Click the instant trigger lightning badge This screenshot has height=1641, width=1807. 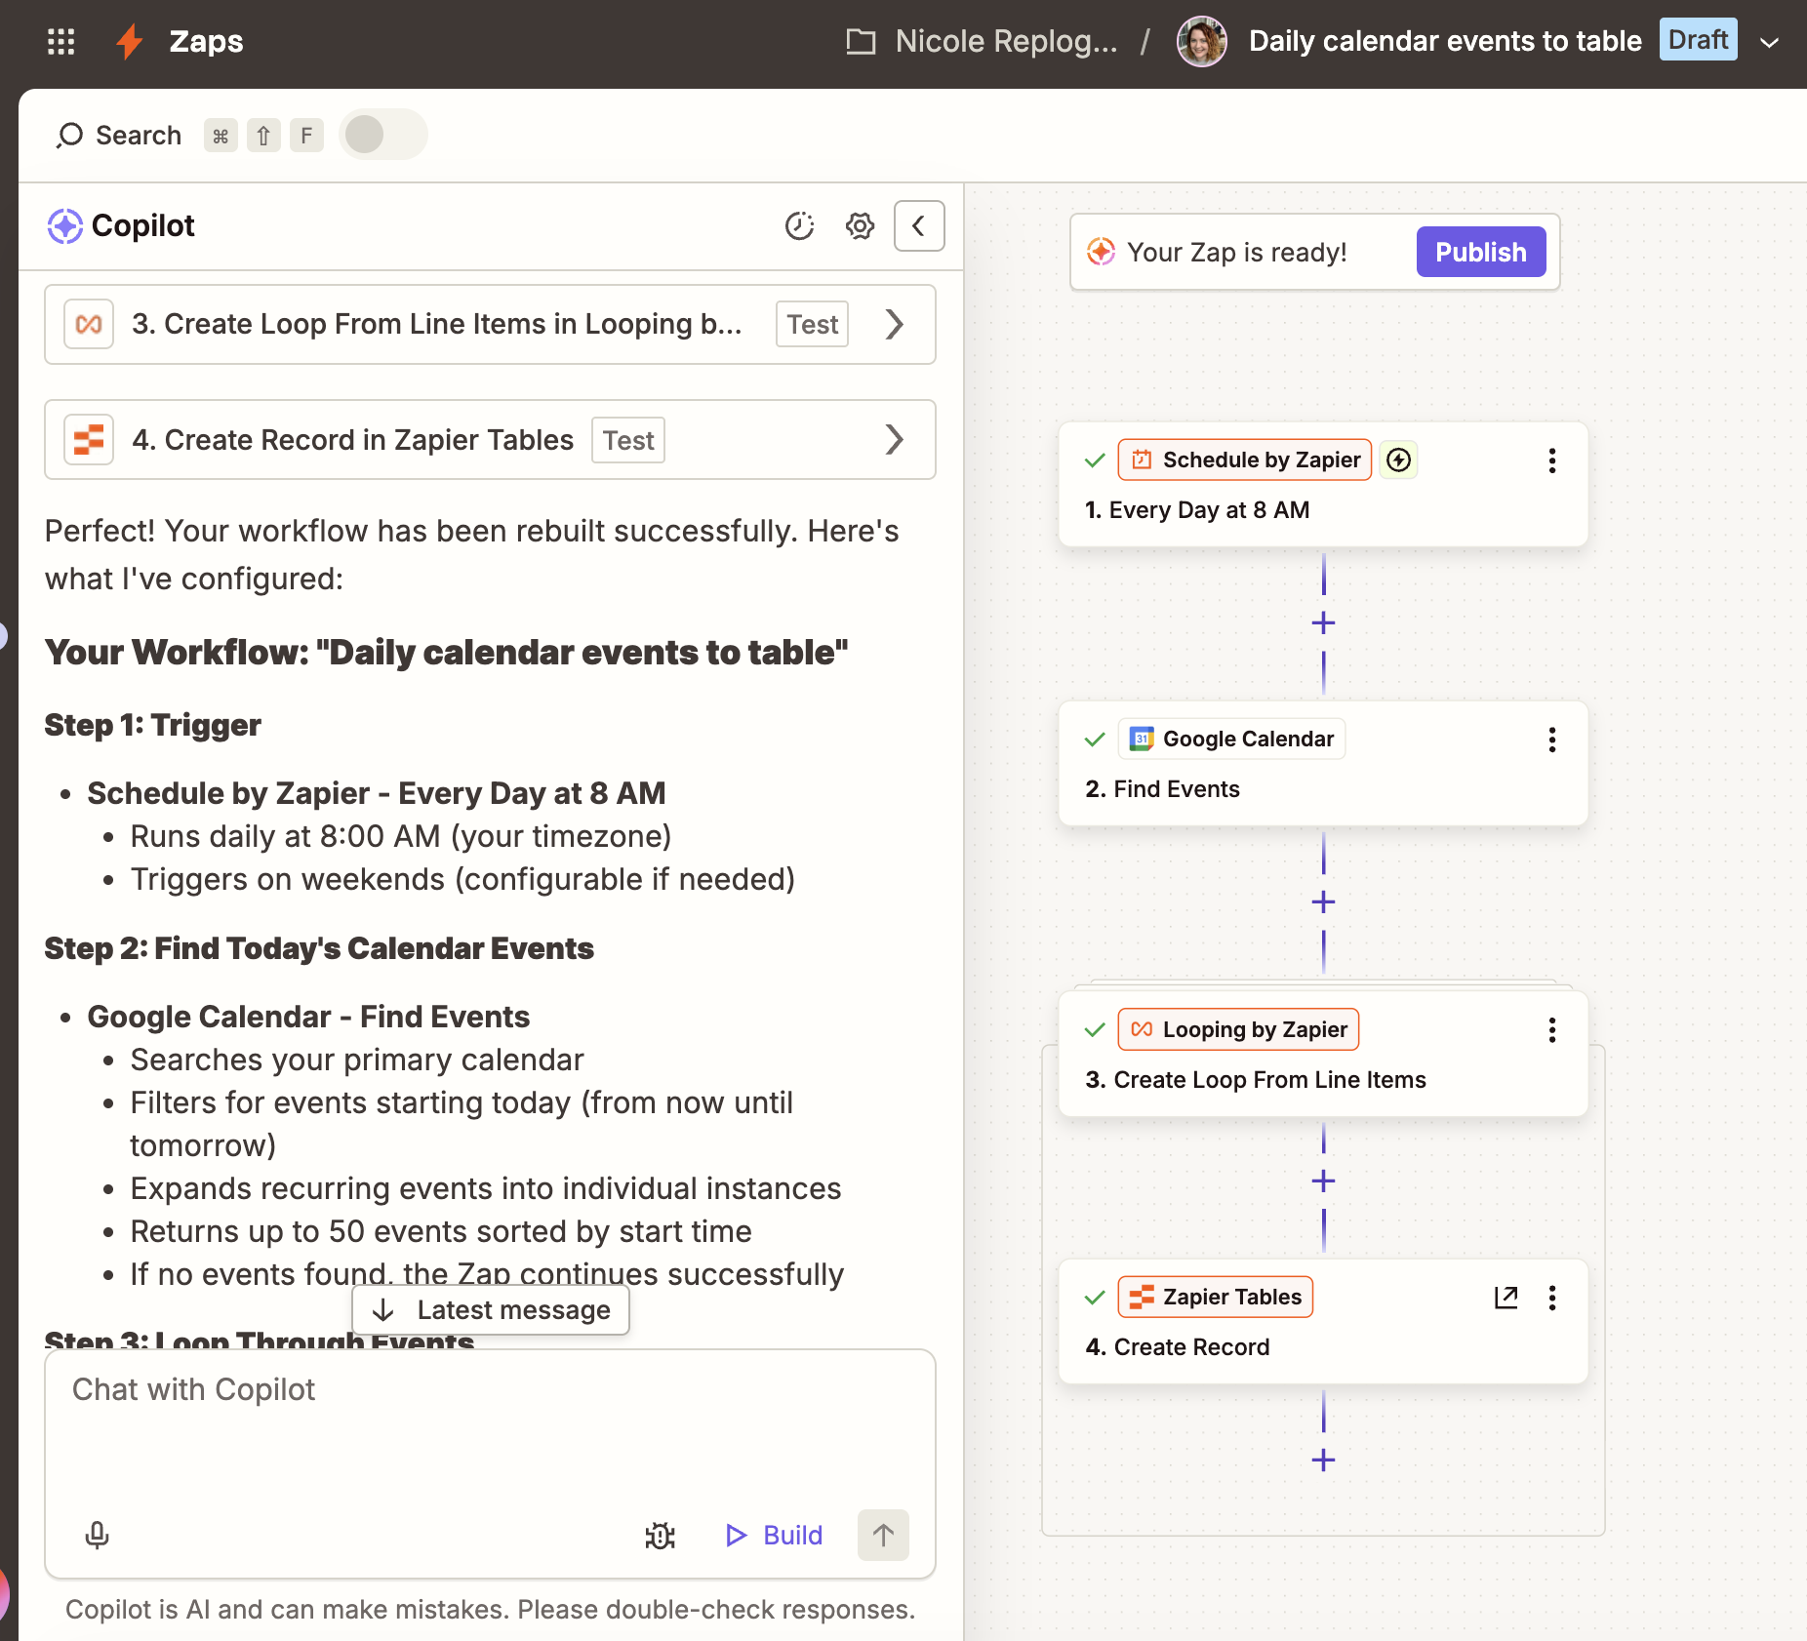1398,460
